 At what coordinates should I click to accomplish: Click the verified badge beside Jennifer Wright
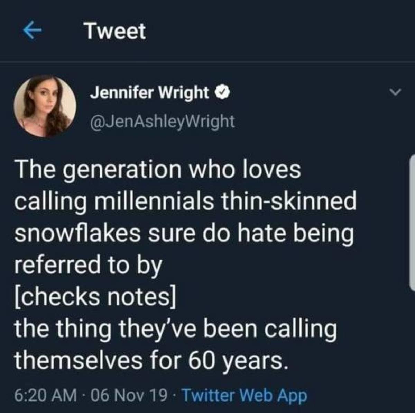pyautogui.click(x=221, y=93)
